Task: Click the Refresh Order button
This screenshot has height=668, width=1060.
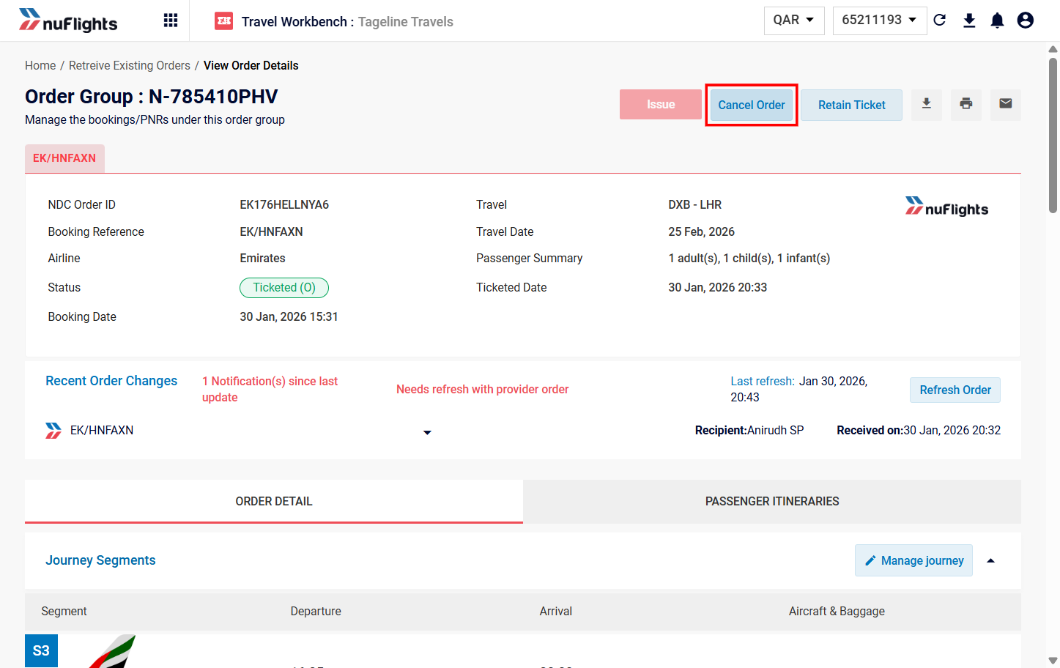Action: click(x=955, y=390)
